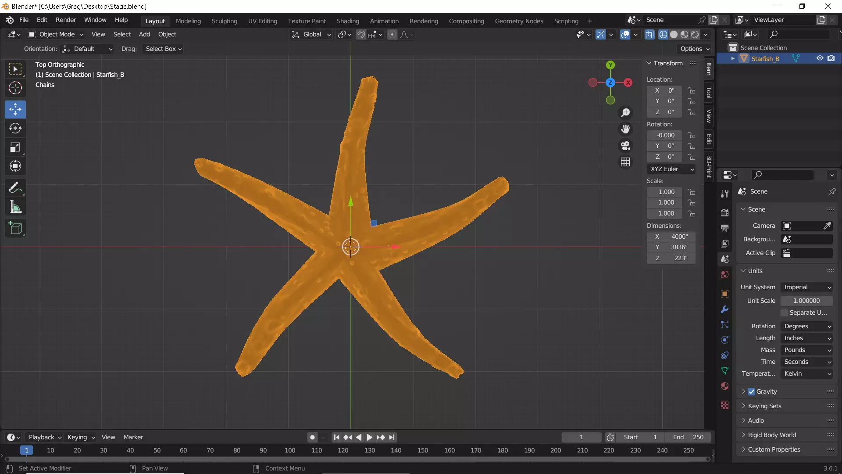The width and height of the screenshot is (842, 474).
Task: Open the Unit System Imperial dropdown
Action: [x=807, y=287]
